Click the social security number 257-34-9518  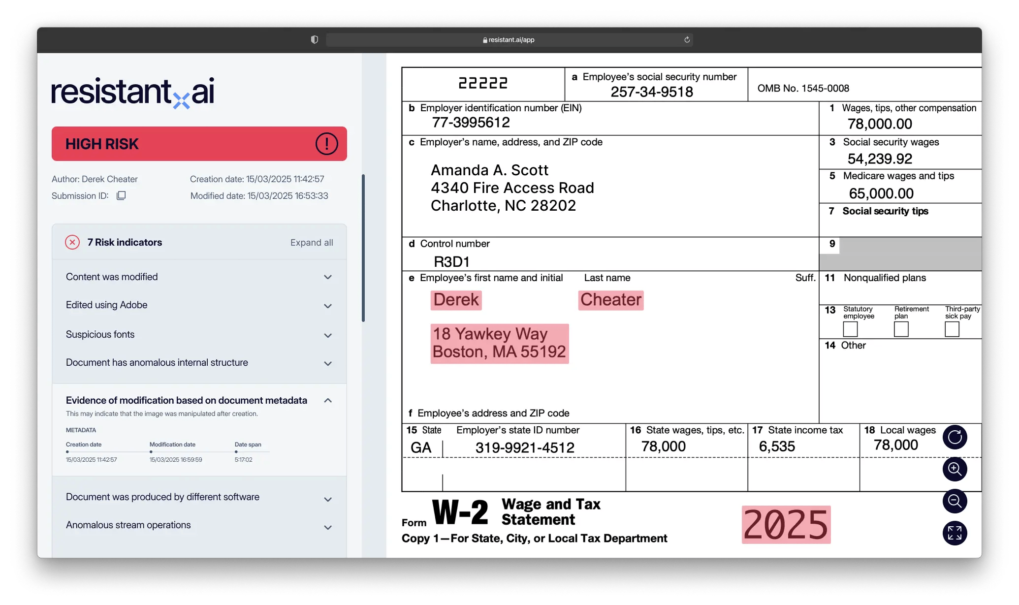click(652, 92)
